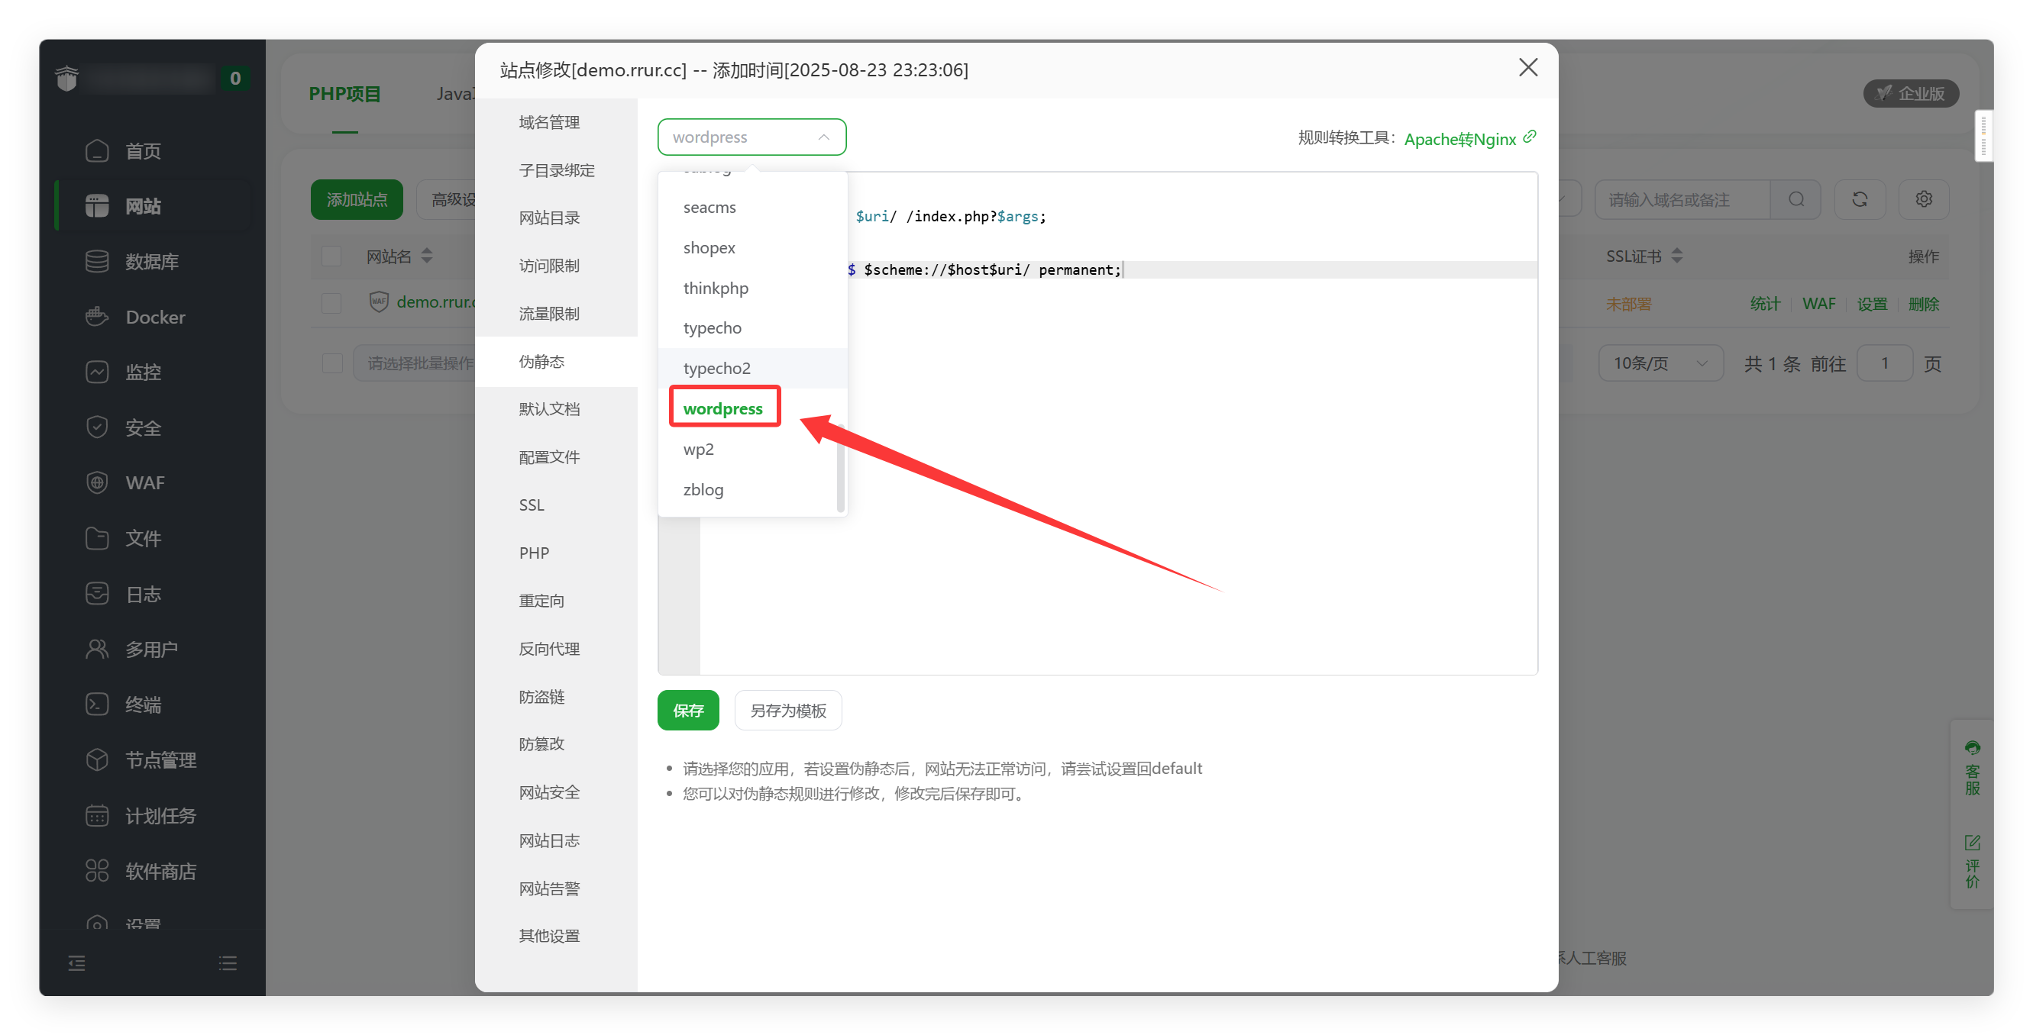Select the 网站 website sidebar icon
This screenshot has width=2033, height=1035.
coord(96,206)
